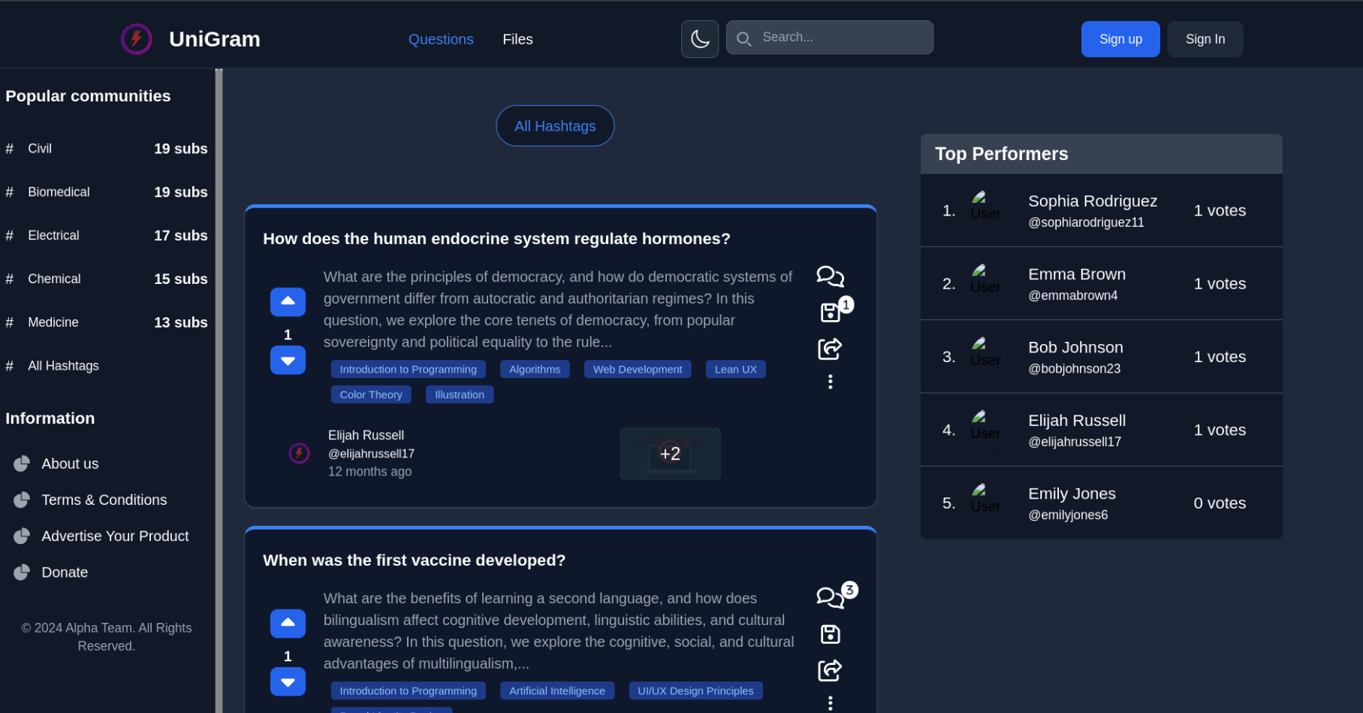Screen dimensions: 1363x713
Task: Upvote the first vaccine question
Action: pyautogui.click(x=288, y=623)
